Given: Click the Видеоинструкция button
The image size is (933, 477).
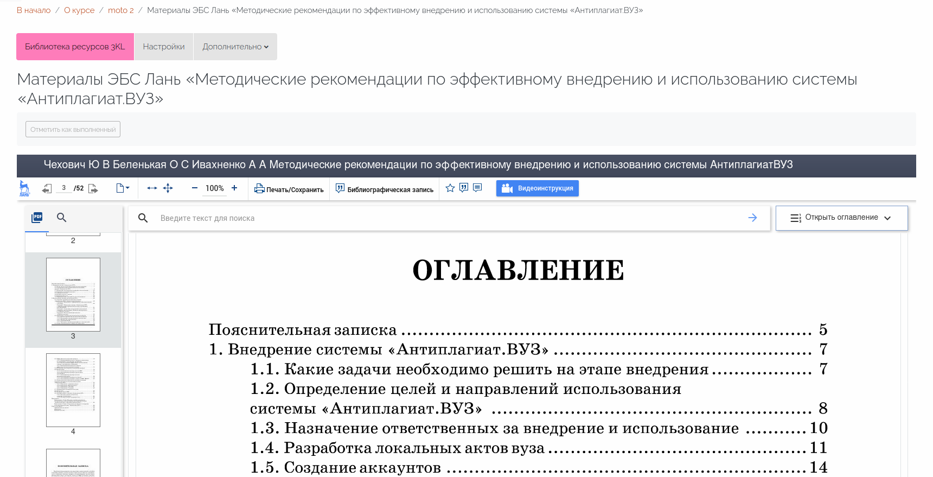Looking at the screenshot, I should pos(538,188).
